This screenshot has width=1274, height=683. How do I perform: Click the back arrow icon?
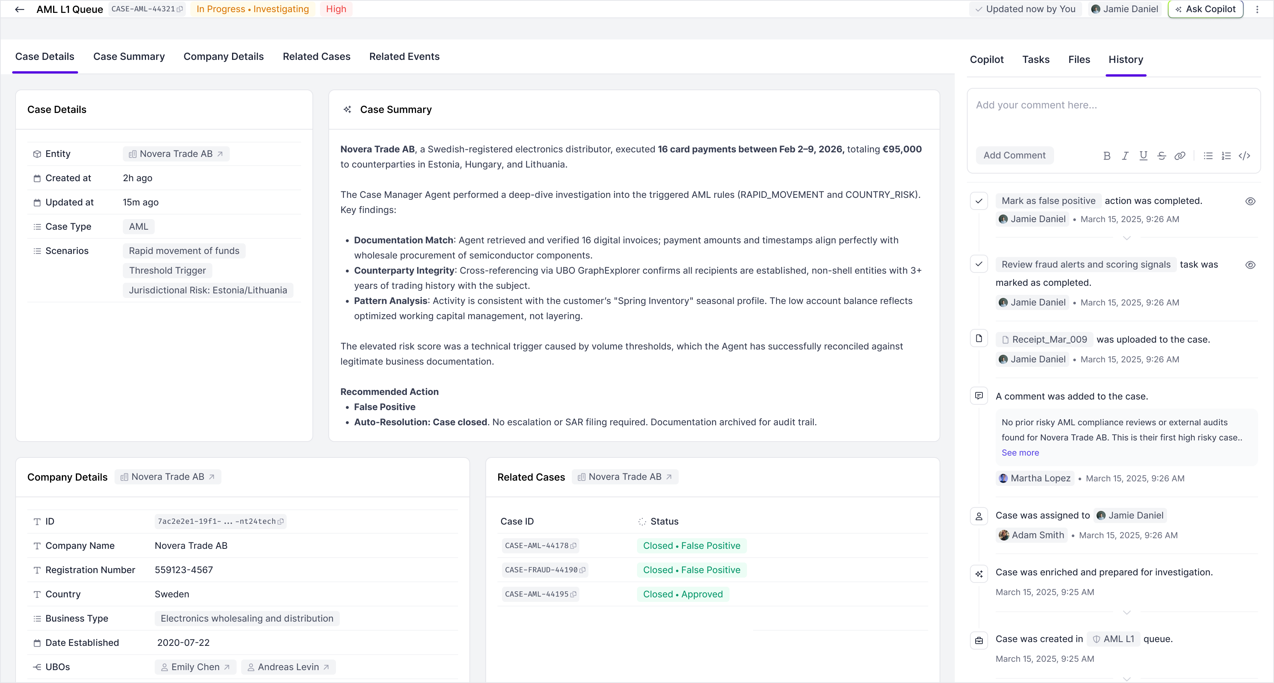pos(20,9)
